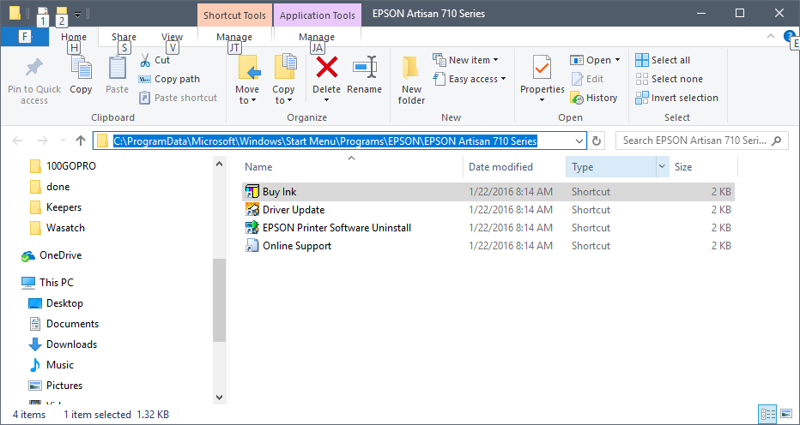Open the Easy access dropdown
800x425 pixels.
pos(470,79)
